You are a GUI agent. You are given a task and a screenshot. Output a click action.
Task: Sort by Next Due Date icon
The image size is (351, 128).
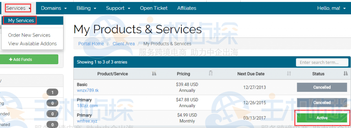tap(289, 74)
